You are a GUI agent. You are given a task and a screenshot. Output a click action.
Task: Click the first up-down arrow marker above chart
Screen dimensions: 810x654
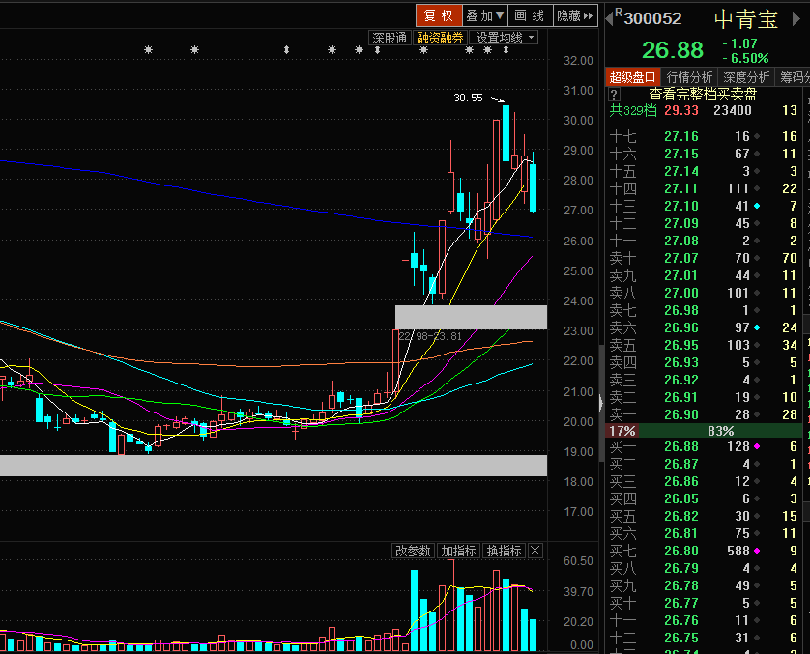click(286, 50)
